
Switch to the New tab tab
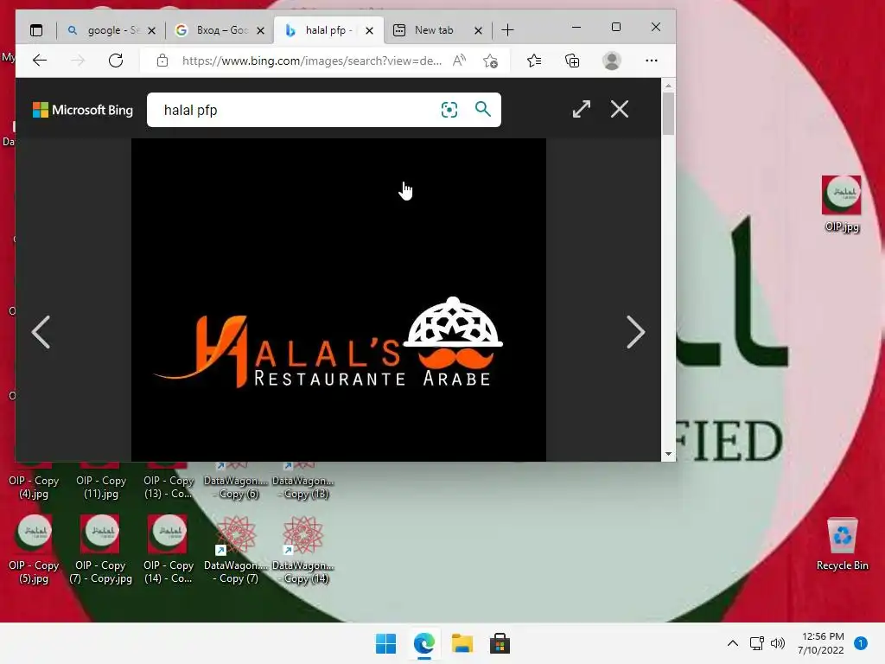click(x=437, y=30)
